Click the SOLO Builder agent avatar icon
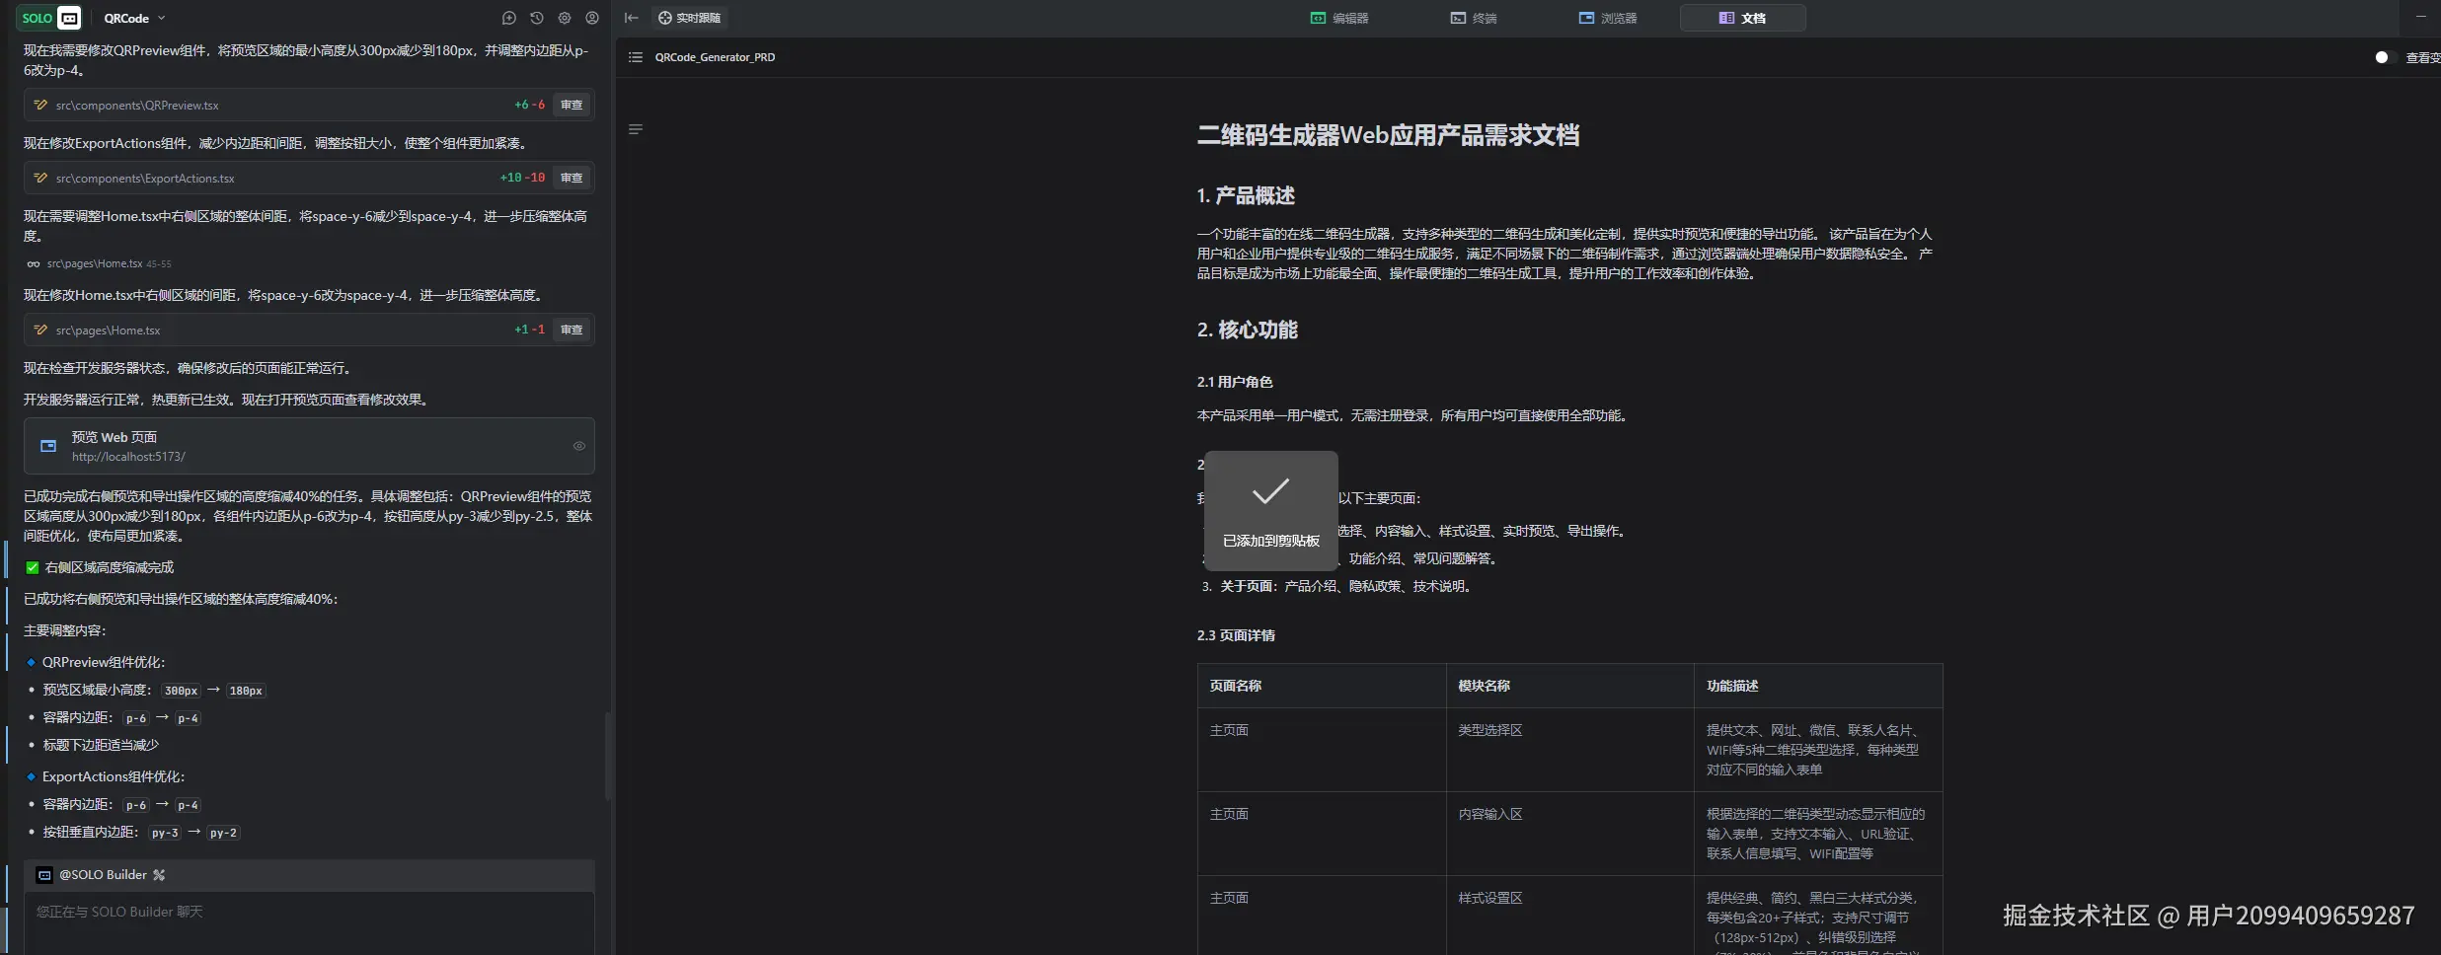 (x=44, y=875)
